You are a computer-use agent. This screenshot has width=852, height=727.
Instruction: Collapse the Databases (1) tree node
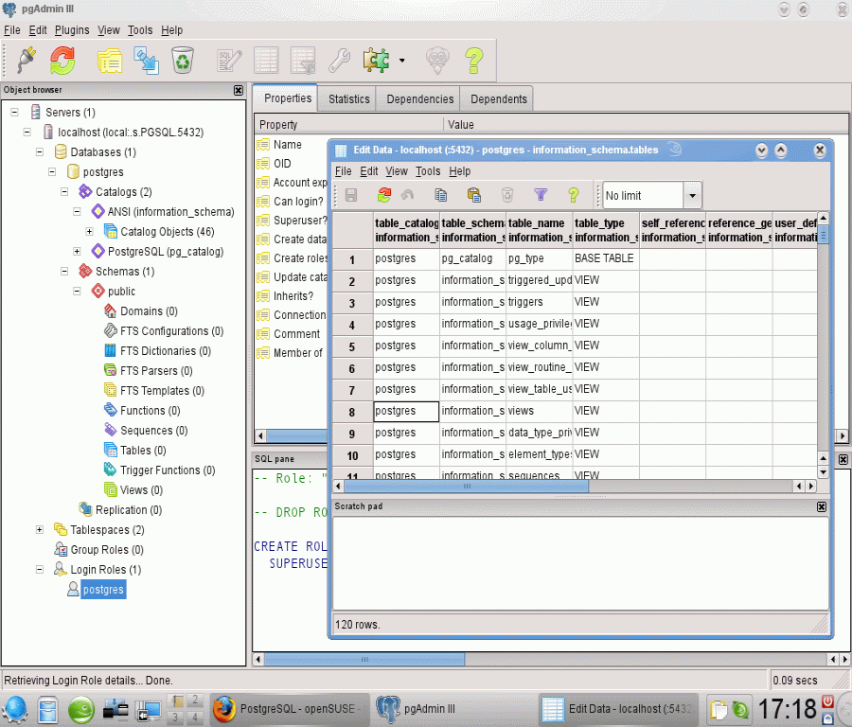pos(40,151)
